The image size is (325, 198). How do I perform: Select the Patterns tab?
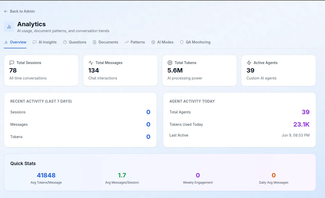point(135,42)
